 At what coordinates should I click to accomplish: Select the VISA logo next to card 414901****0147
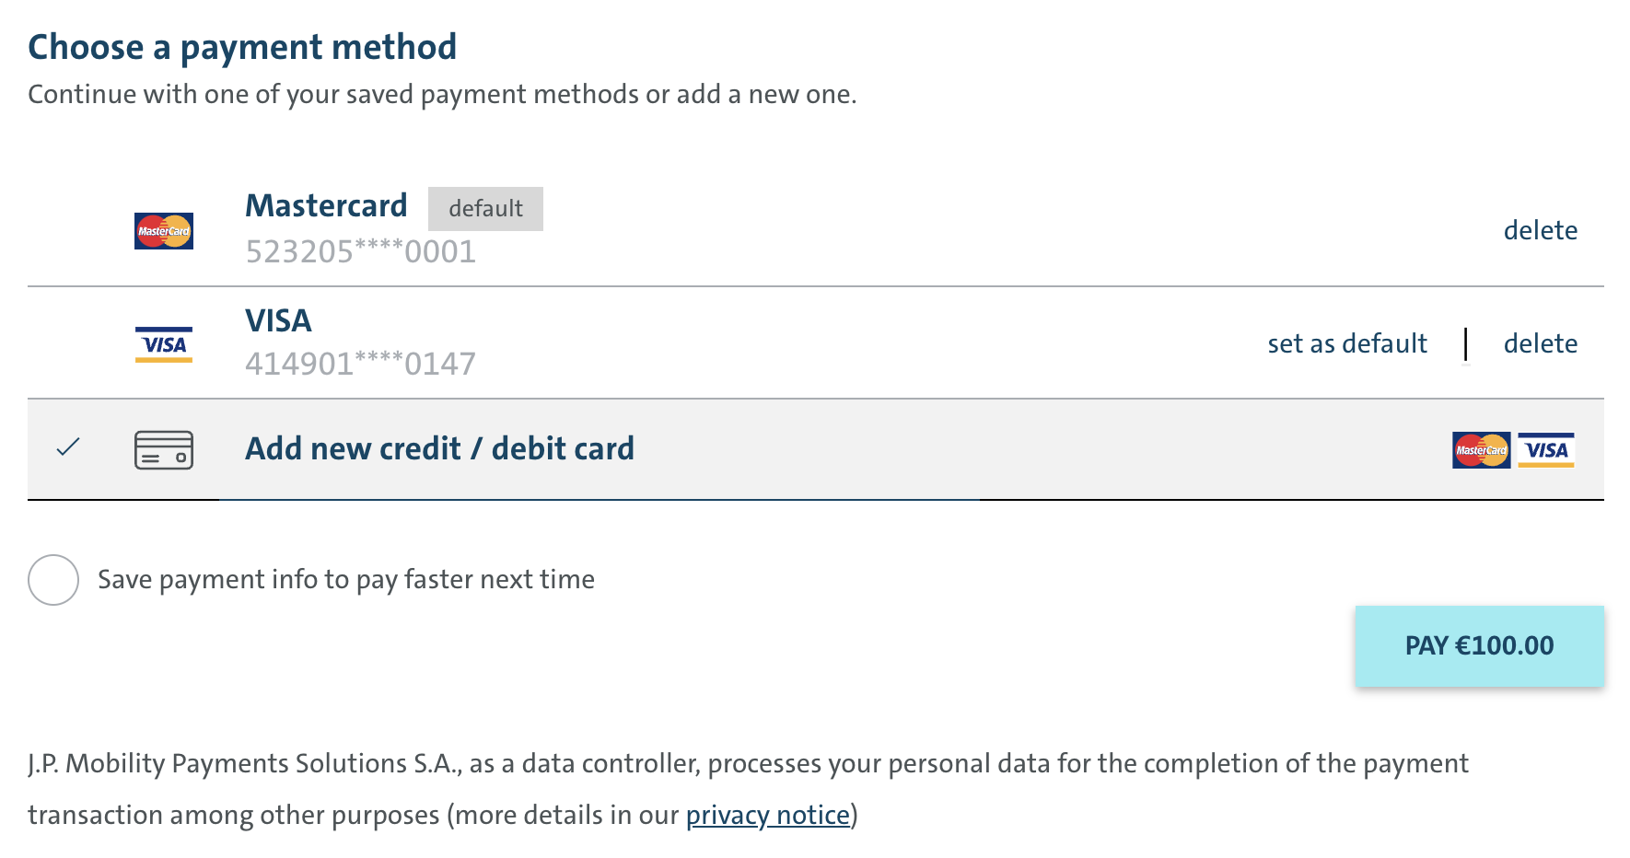pos(163,344)
